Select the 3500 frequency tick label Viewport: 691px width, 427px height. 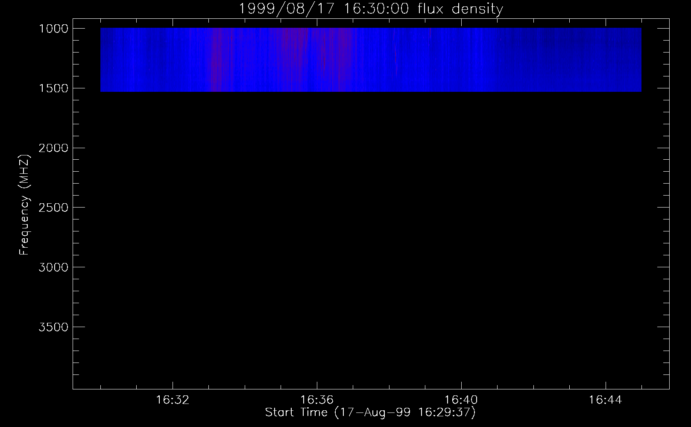[x=53, y=327]
